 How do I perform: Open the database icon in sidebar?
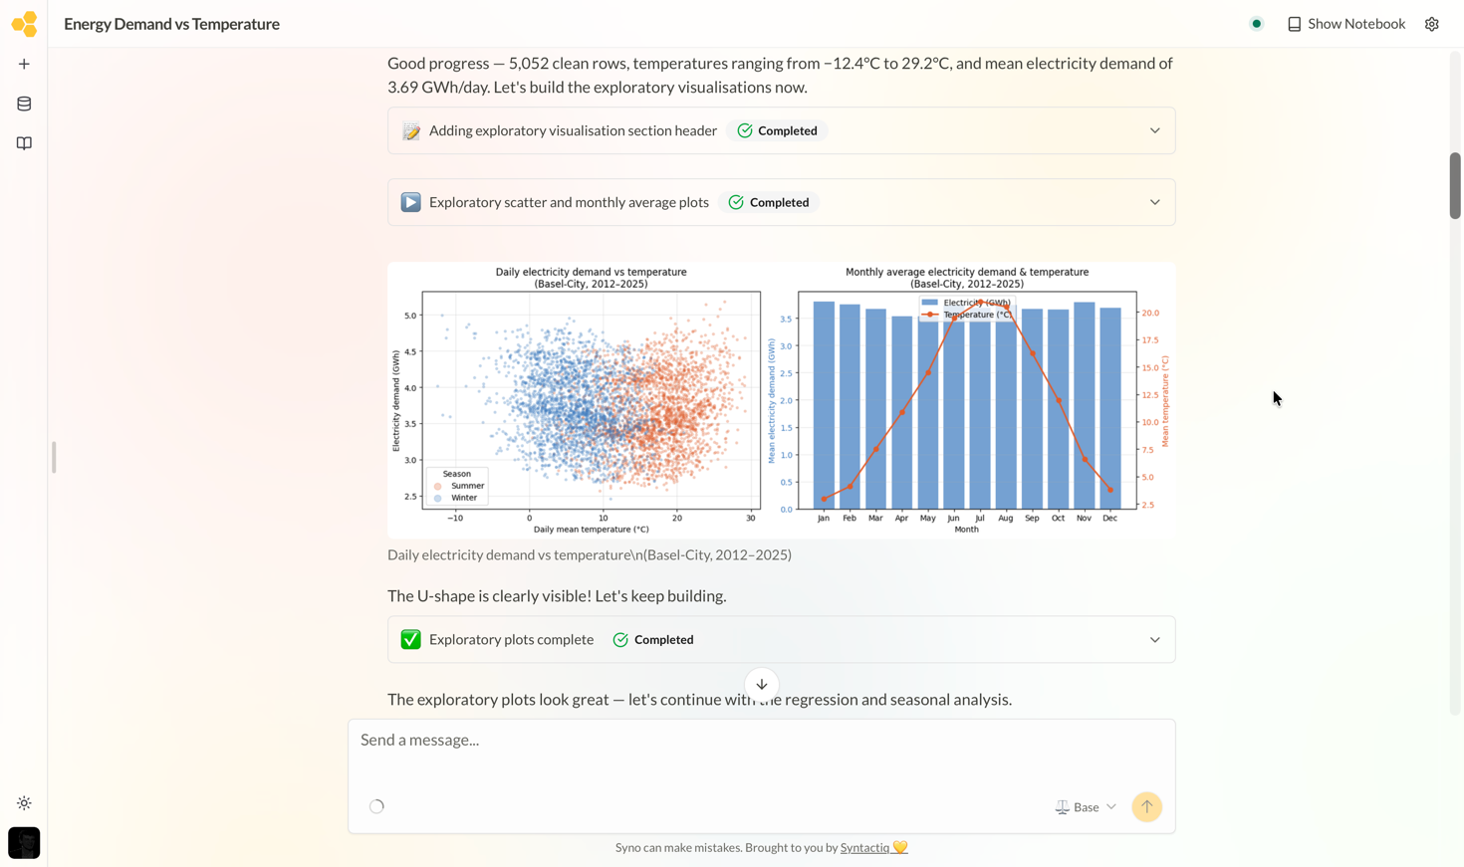[24, 104]
